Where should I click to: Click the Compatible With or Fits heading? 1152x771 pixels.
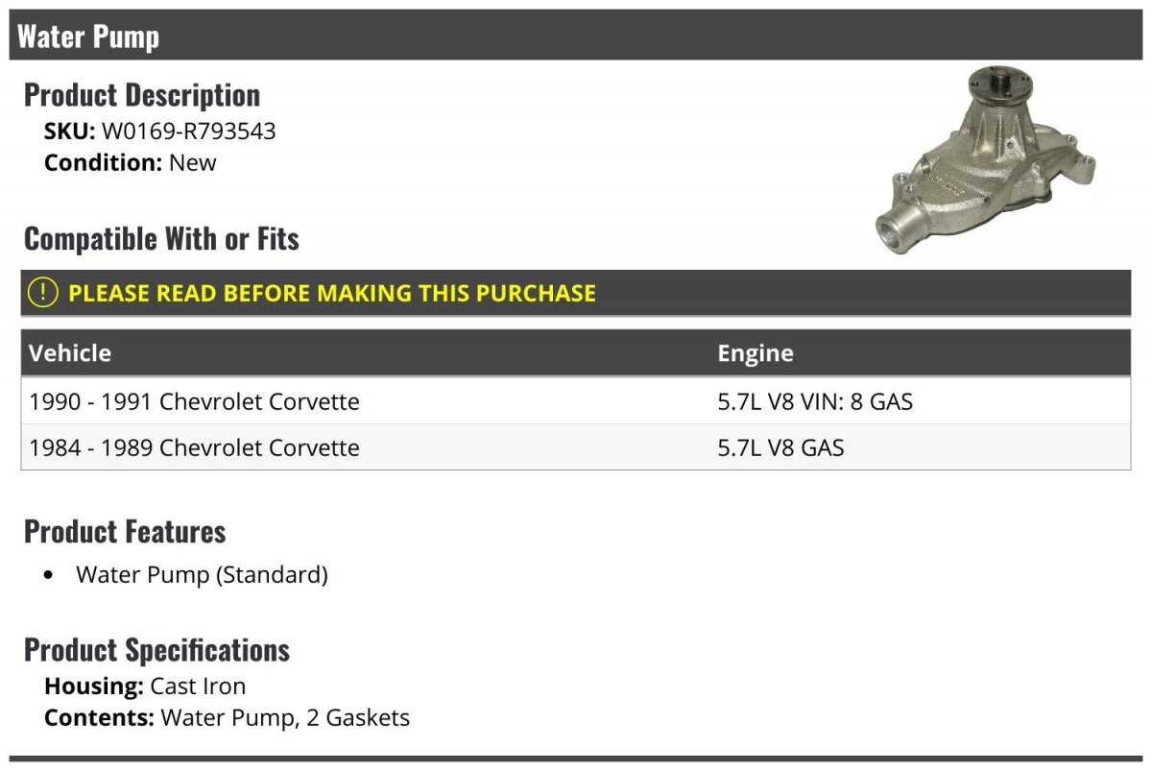161,239
